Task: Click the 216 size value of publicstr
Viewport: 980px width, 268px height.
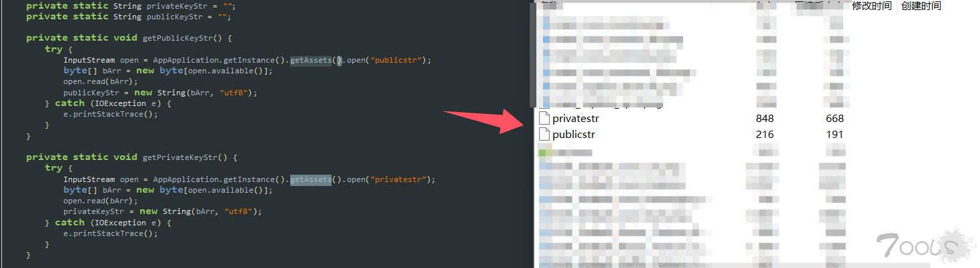Action: [x=765, y=135]
